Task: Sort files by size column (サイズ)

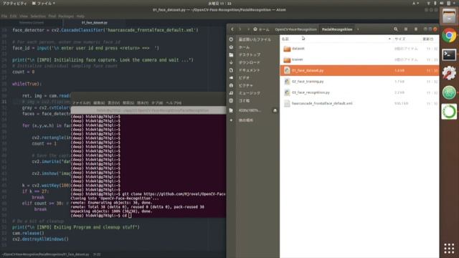Action: coord(399,39)
